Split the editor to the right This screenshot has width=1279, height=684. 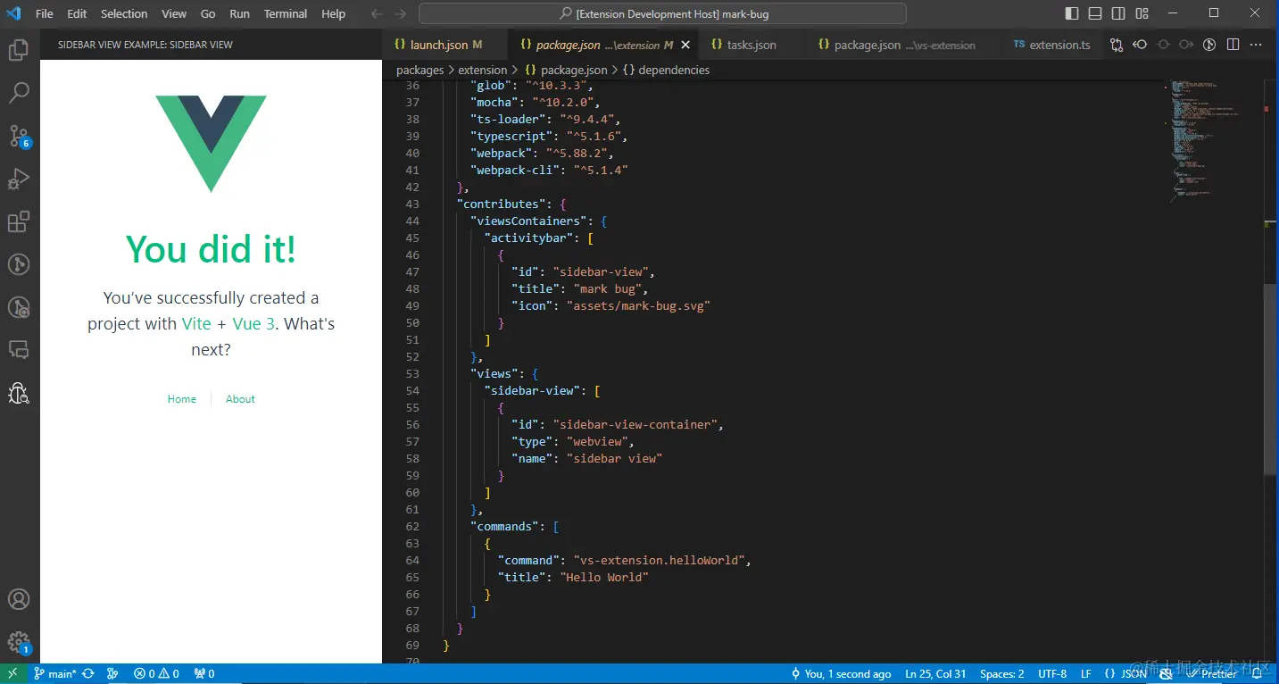click(x=1233, y=45)
